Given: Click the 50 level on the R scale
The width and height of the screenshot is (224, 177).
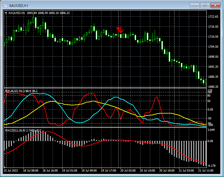Looking at the screenshot, I should coord(209,101).
